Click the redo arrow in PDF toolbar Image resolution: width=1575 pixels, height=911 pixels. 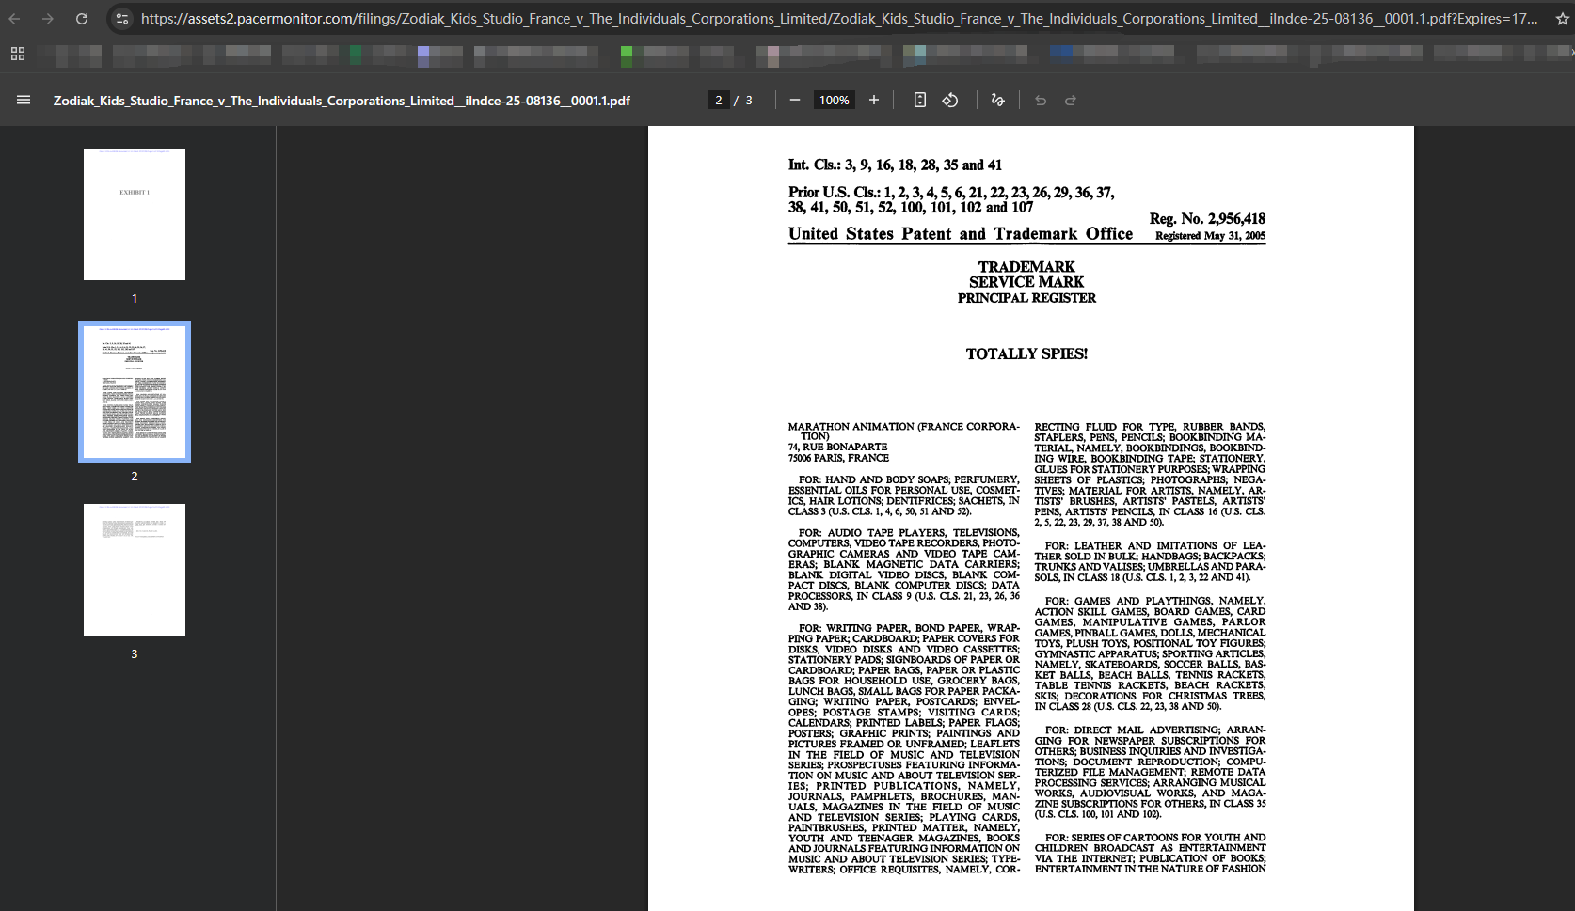[1071, 100]
